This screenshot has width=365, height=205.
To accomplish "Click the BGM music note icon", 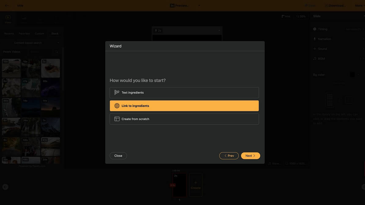I will click(x=315, y=59).
